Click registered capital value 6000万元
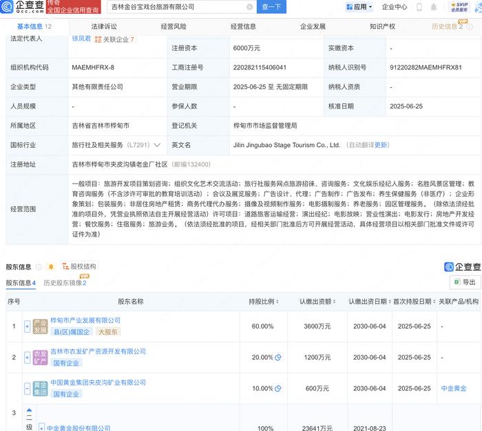This screenshot has width=482, height=431. [247, 48]
